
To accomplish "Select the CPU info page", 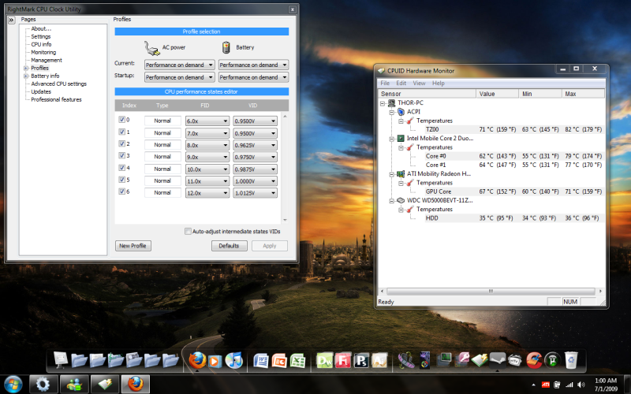I will click(x=41, y=44).
